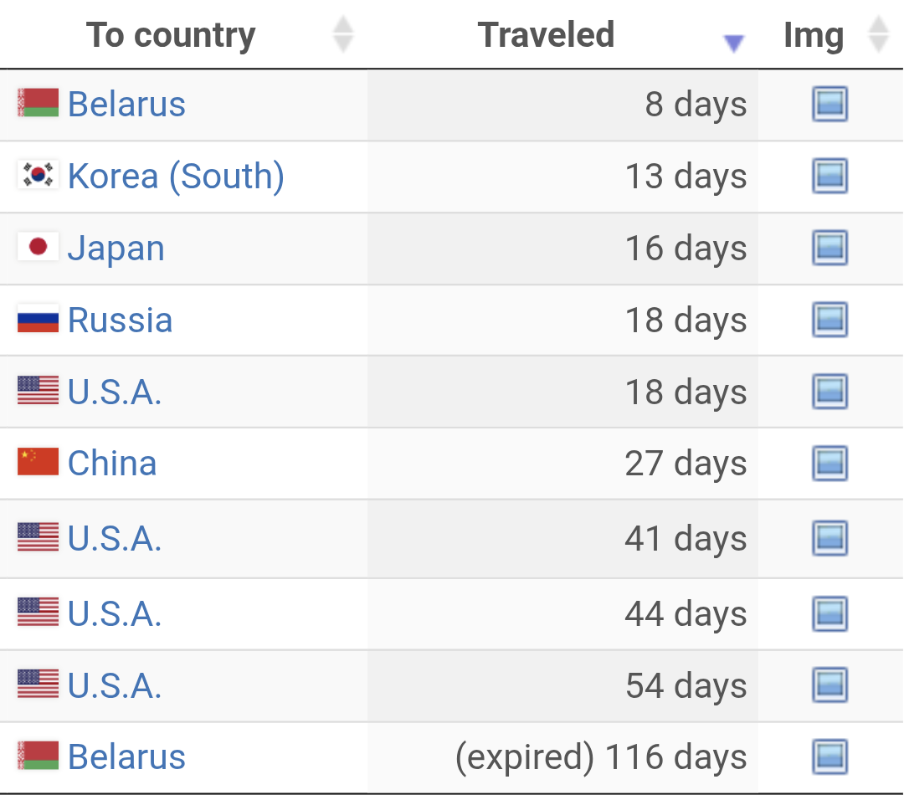Open the China country link
The image size is (904, 800).
click(x=112, y=464)
